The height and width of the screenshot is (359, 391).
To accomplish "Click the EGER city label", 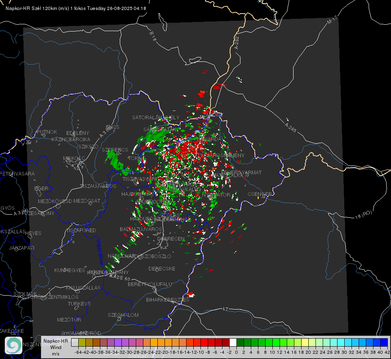I will click(x=41, y=189).
